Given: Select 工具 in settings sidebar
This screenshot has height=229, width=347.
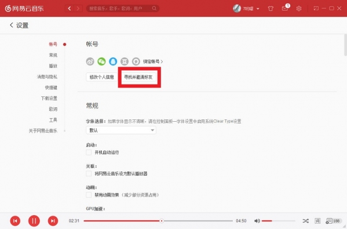Looking at the screenshot, I should point(53,120).
